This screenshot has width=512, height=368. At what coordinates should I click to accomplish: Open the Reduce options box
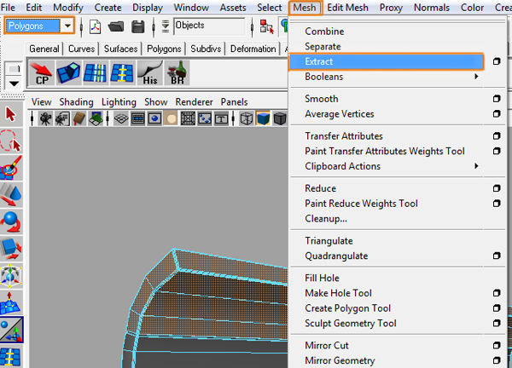(497, 188)
